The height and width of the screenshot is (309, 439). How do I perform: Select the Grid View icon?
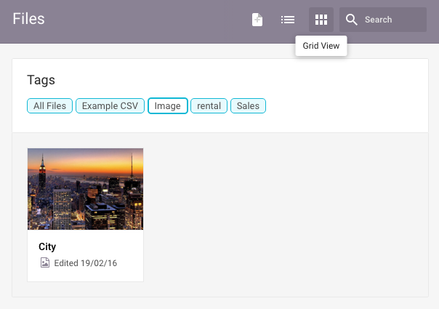click(x=321, y=20)
